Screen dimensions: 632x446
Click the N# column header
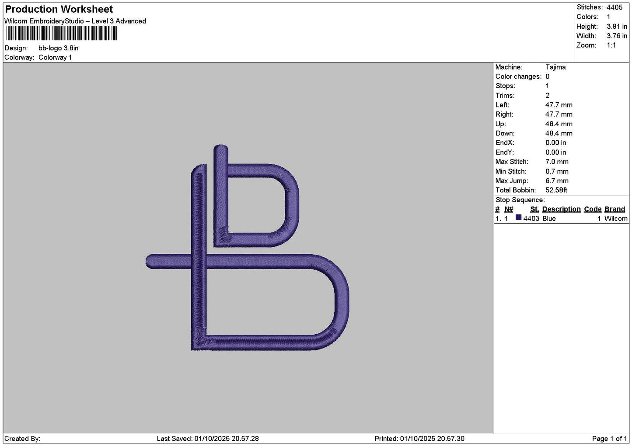(x=509, y=209)
